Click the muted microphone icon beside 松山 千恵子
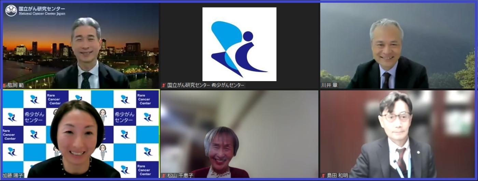 [x=164, y=176]
